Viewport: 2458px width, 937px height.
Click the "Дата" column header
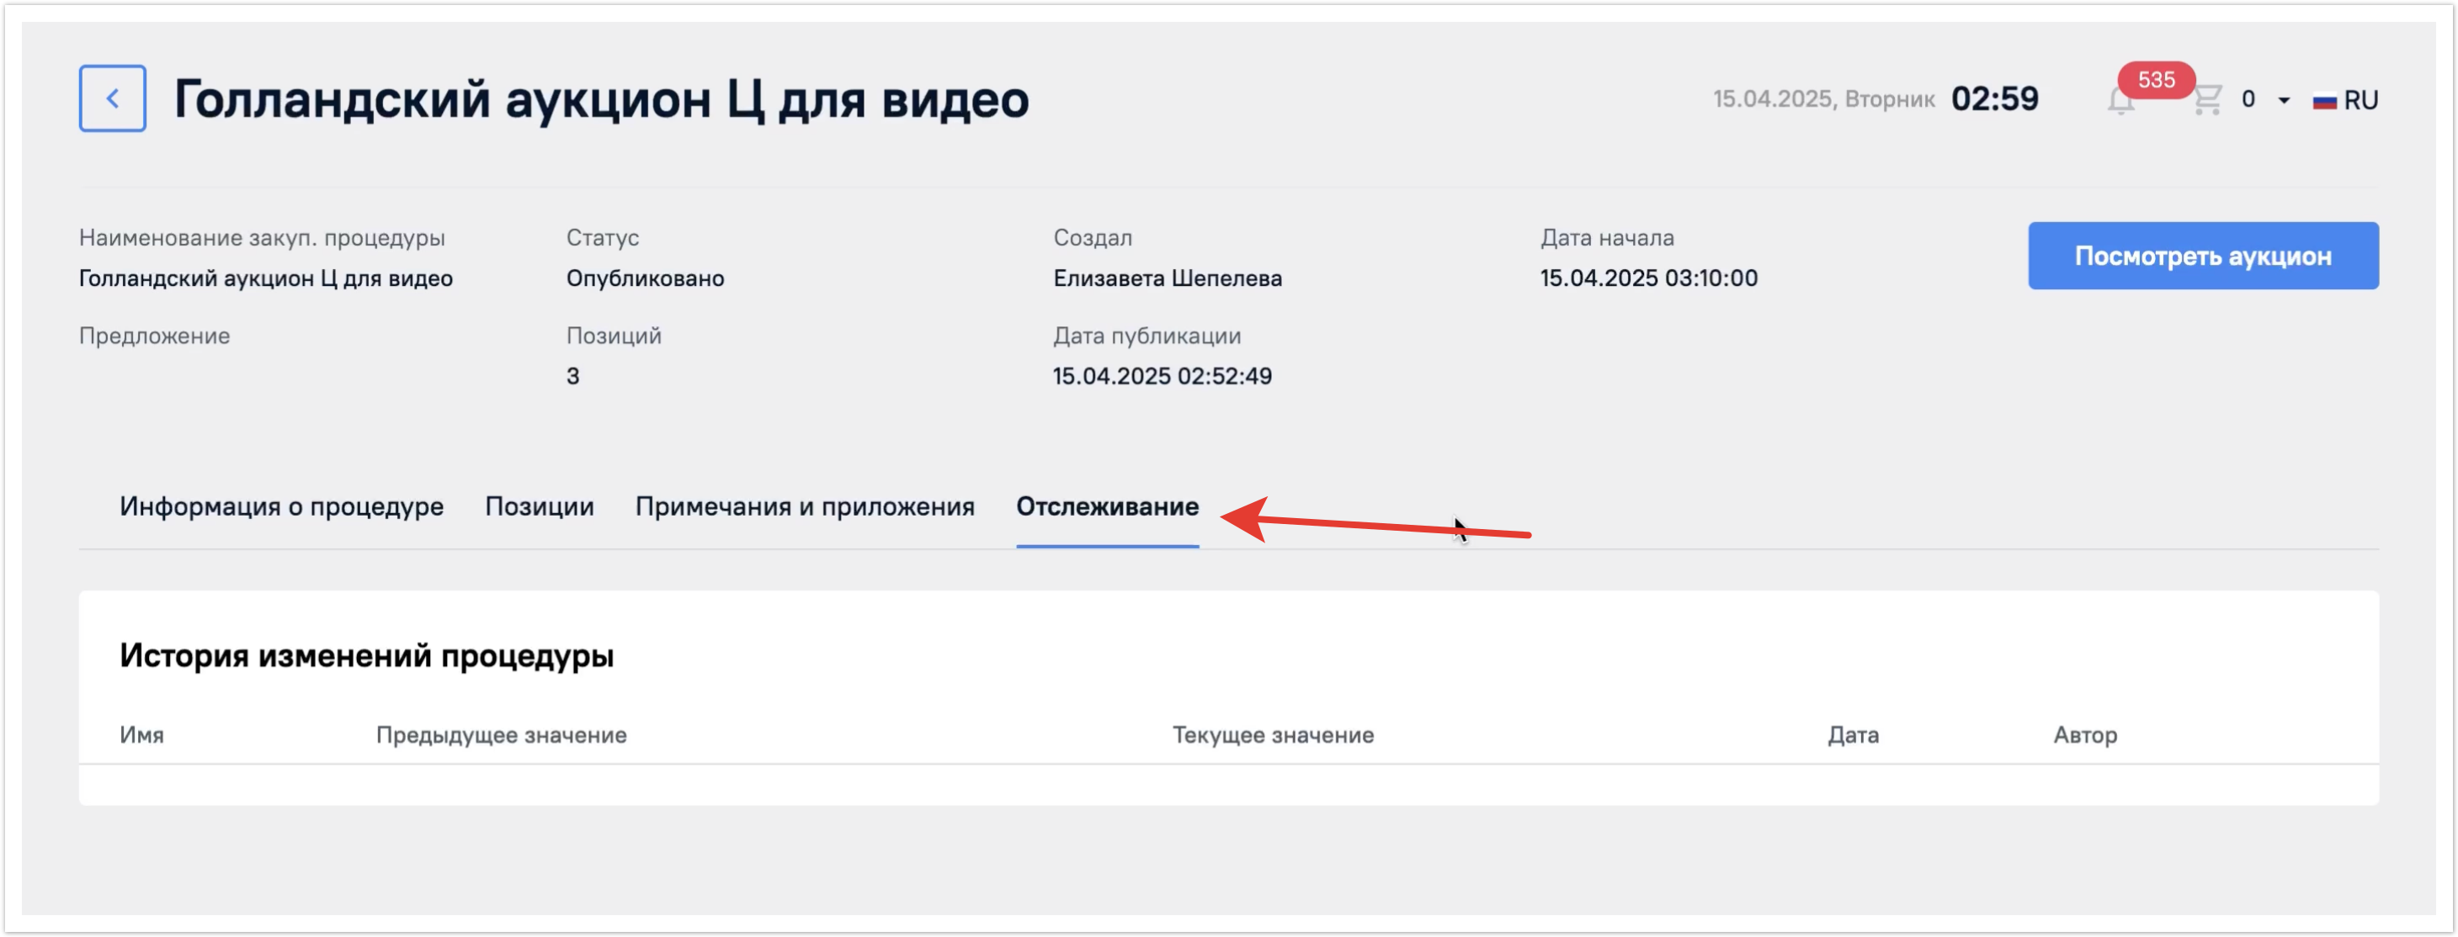[x=1852, y=735]
